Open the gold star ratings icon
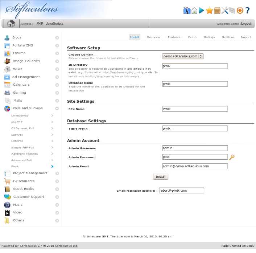Image resolution: width=256 pixels, height=253 pixels. coord(209,11)
